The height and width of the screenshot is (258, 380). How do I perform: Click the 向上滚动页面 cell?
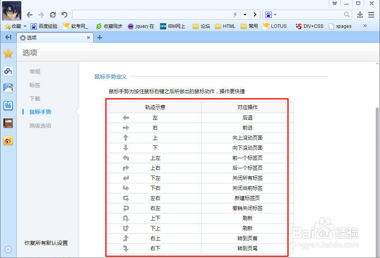point(247,138)
